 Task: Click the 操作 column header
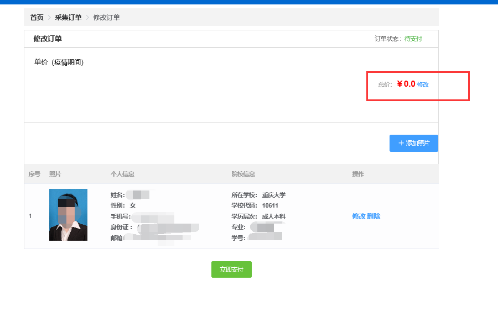point(358,174)
